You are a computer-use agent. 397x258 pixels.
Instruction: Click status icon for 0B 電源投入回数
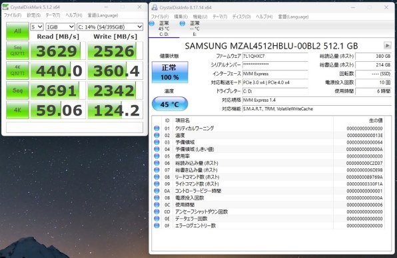157,198
